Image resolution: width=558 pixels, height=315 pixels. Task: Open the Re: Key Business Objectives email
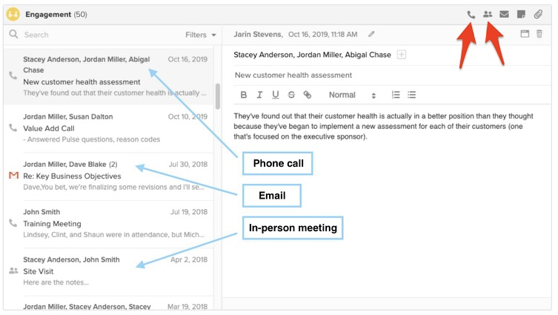click(x=108, y=176)
